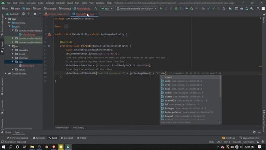Image resolution: width=266 pixels, height=150 pixels.
Task: Select the MainActivity.java editor tab
Action: [x=85, y=14]
